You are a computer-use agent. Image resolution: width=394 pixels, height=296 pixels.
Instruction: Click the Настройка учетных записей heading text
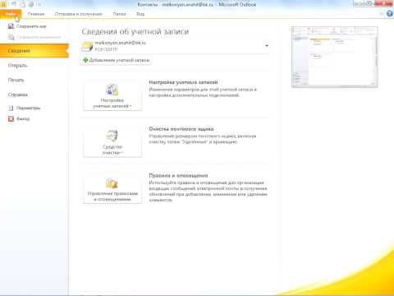(183, 82)
